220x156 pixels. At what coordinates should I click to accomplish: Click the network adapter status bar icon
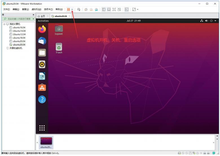[x=194, y=153]
